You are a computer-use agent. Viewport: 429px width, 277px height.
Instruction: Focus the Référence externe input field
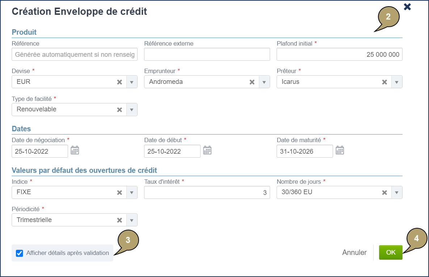207,54
